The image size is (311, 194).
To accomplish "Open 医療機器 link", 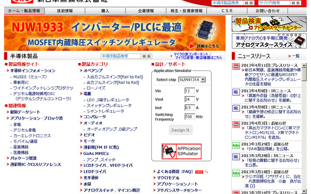I will click(x=21, y=153).
